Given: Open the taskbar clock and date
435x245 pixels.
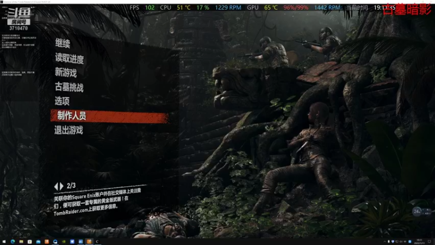Looking at the screenshot, I should (419, 241).
